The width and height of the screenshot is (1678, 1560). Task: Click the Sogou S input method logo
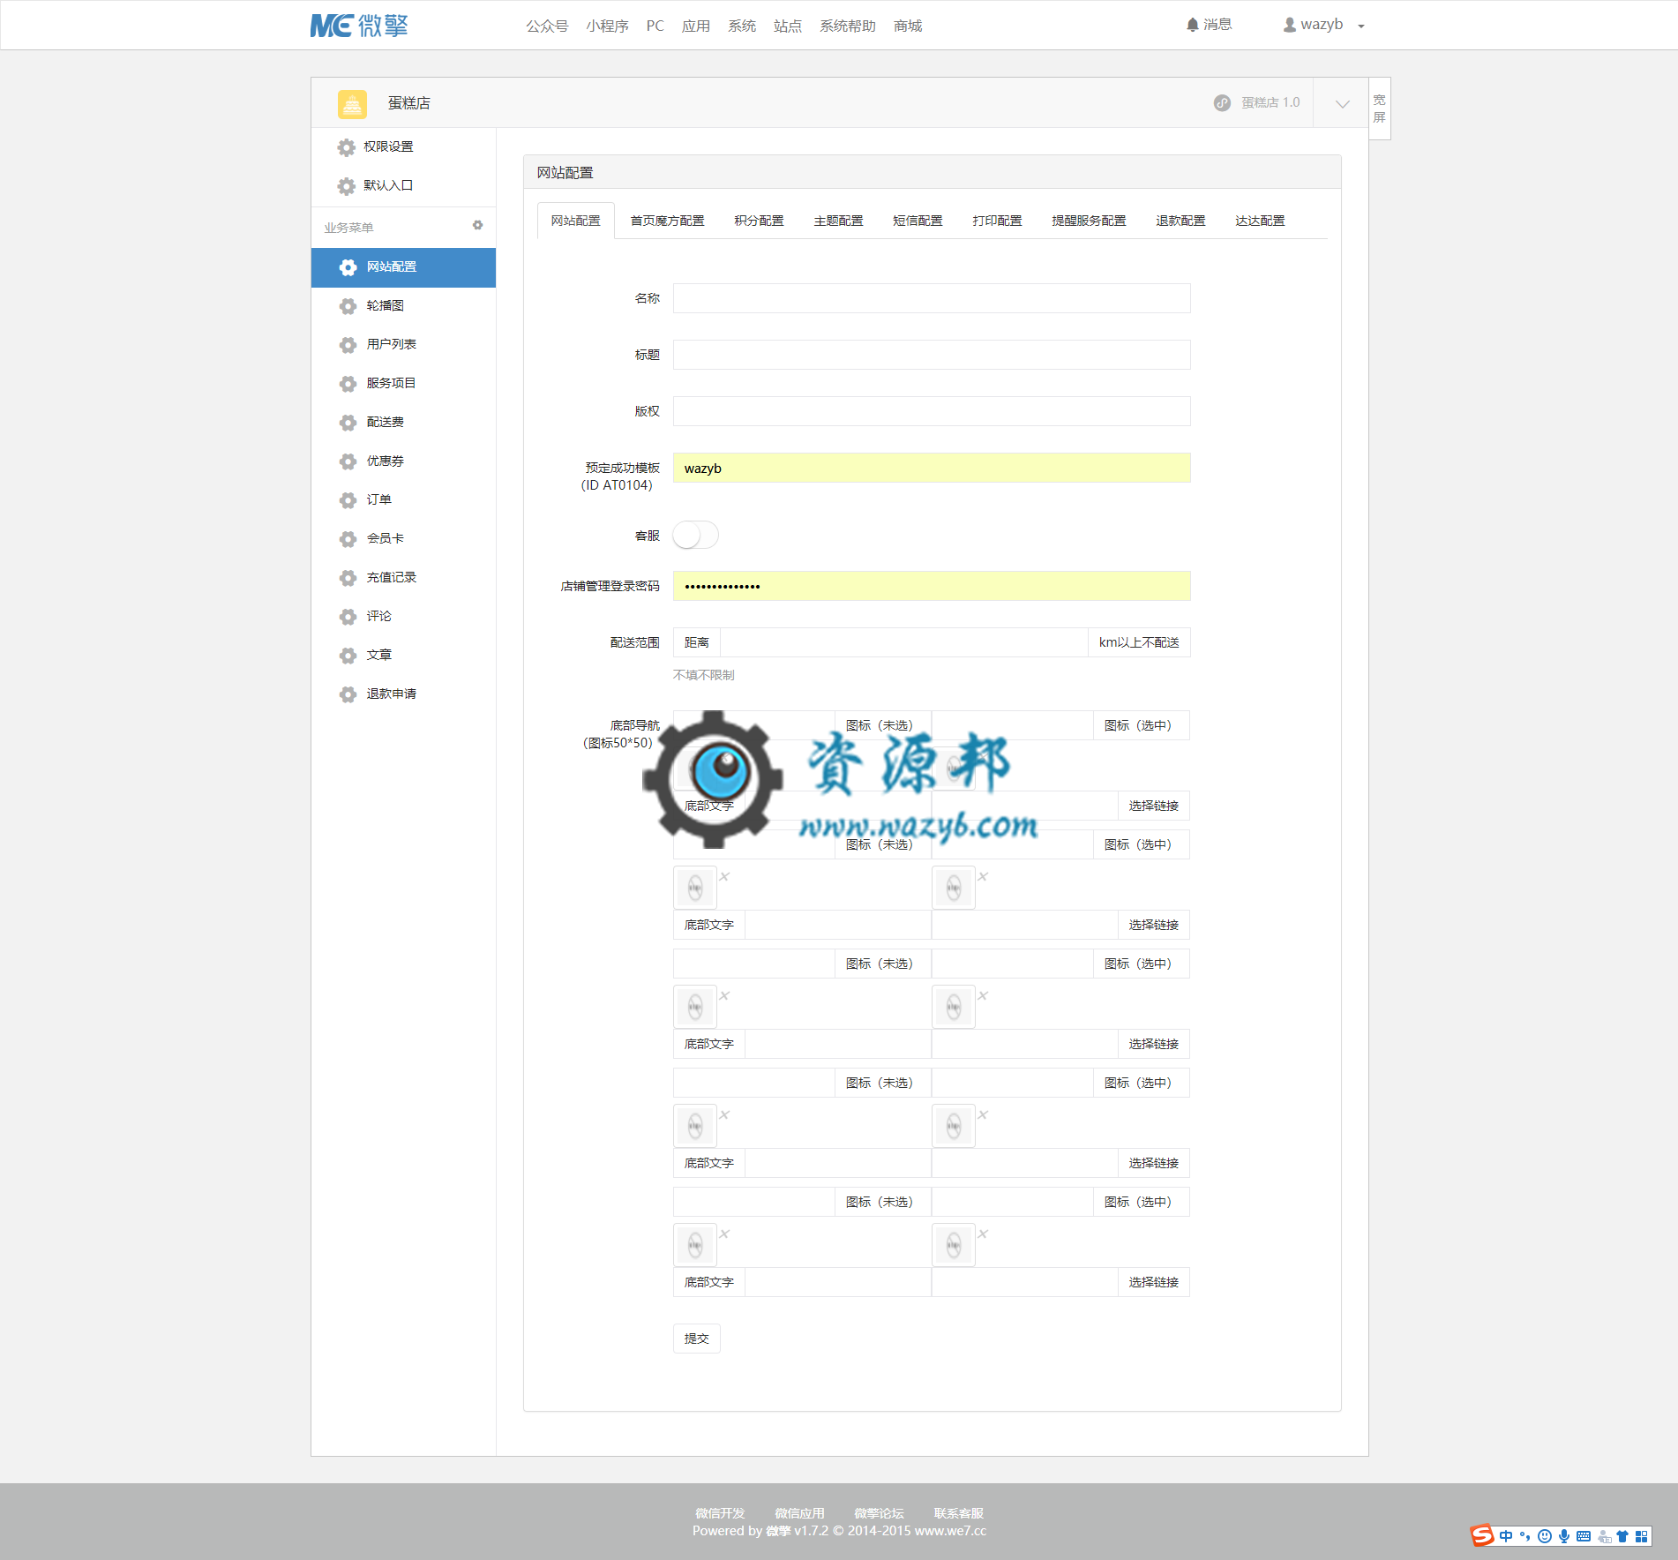(1482, 1535)
